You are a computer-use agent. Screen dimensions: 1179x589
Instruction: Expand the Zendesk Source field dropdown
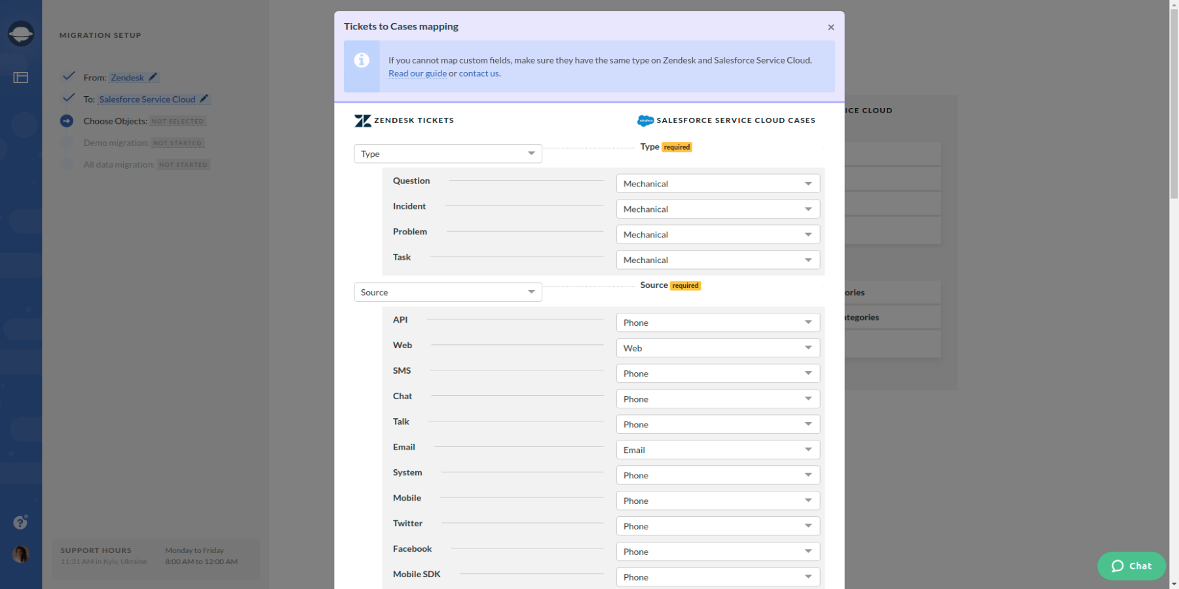coord(447,293)
